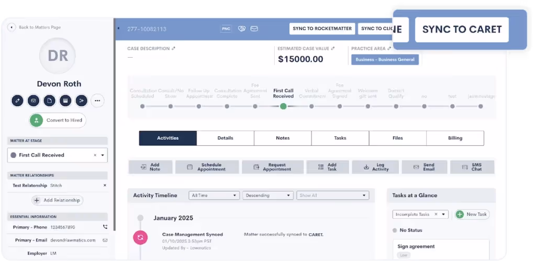The width and height of the screenshot is (536, 261).
Task: Collapse the sidebar with the header arrow
Action: tap(118, 28)
